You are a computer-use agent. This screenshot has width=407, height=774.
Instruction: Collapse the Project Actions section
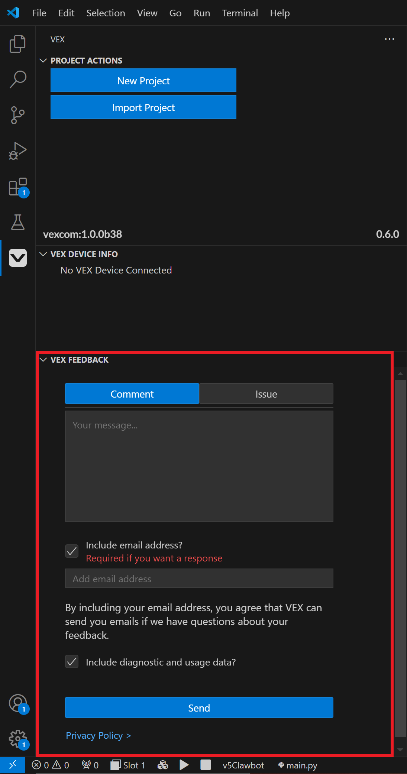[x=43, y=61]
